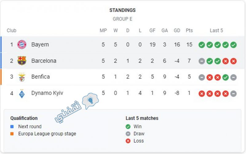The height and width of the screenshot is (154, 246).
Task: Click Bayern's first green win icon
Action: coord(202,45)
